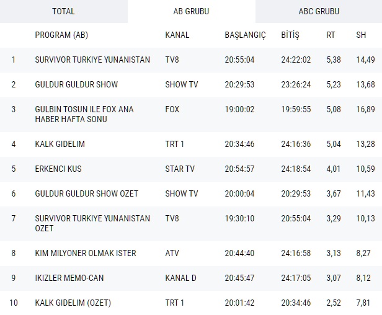The image size is (382, 315).
Task: Click the KANAL column header
Action: pyautogui.click(x=177, y=35)
